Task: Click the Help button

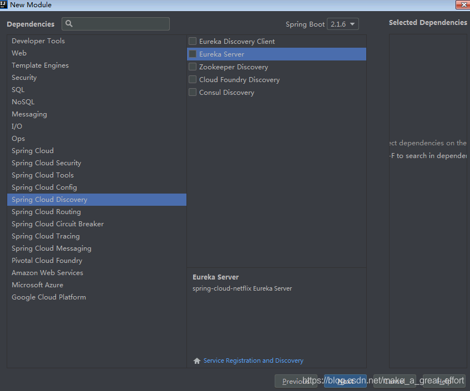Action: (x=444, y=381)
